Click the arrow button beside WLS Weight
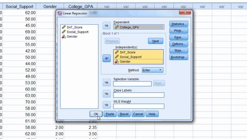Viewport: 247px width, 139px height. pos(107,105)
